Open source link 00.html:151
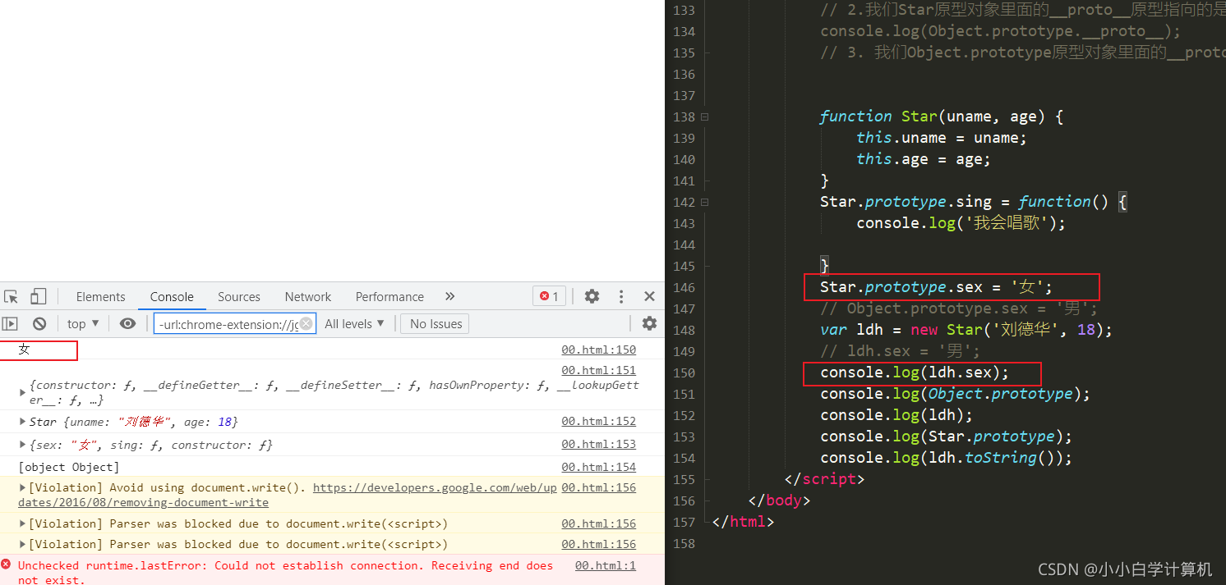1226x585 pixels. pyautogui.click(x=598, y=370)
